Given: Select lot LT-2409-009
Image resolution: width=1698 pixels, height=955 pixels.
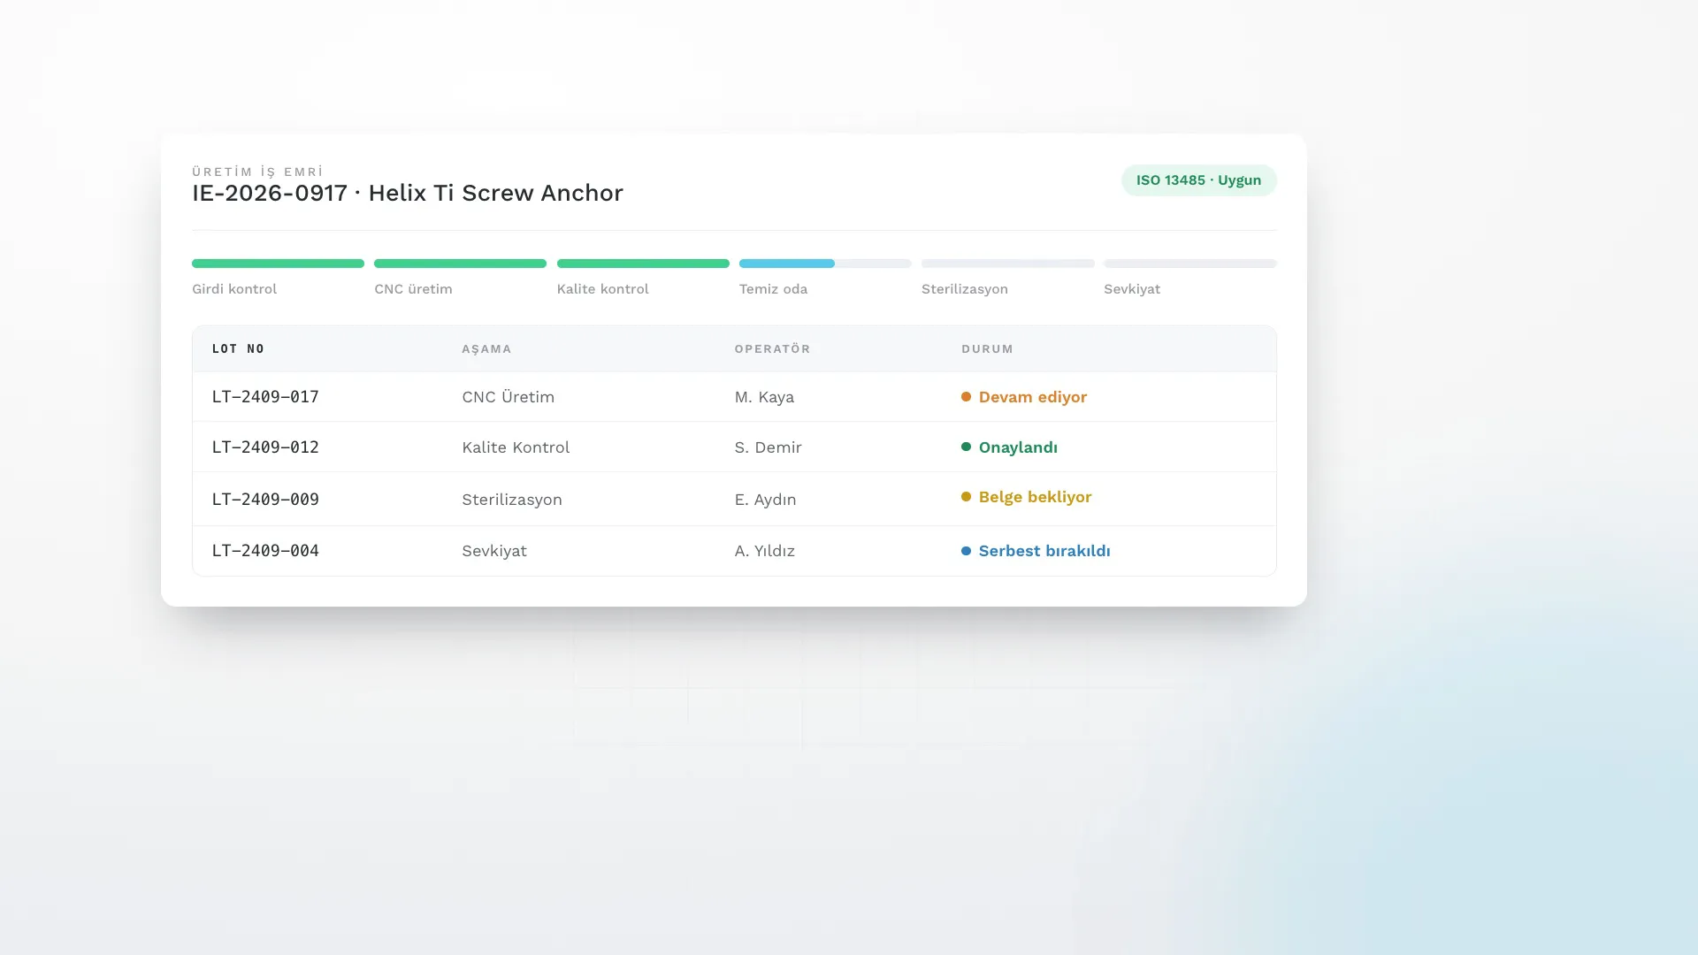Looking at the screenshot, I should [x=734, y=500].
